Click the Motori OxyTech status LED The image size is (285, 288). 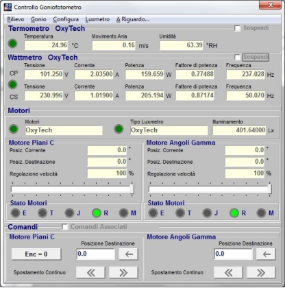click(14, 129)
